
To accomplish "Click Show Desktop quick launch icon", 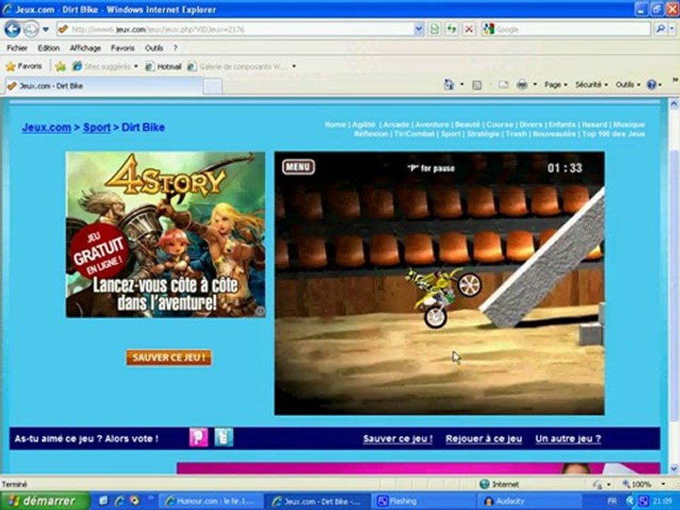I will 103,501.
